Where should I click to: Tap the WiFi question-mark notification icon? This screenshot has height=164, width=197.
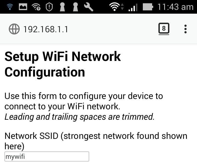tap(36, 7)
